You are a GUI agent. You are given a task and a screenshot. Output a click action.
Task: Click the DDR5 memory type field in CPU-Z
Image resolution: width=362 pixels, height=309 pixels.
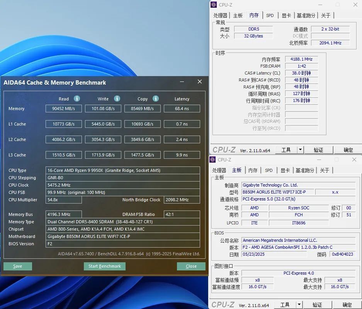[253, 29]
